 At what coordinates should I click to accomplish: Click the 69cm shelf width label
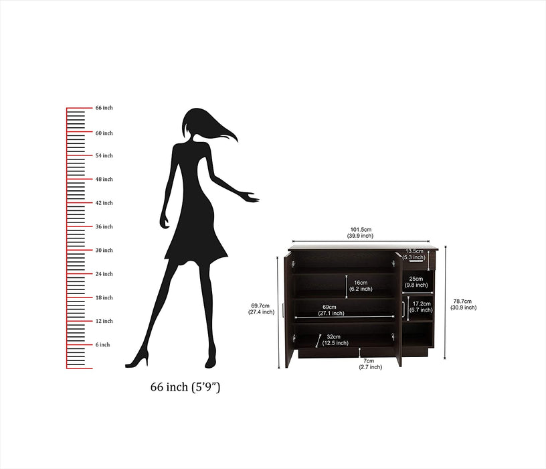327,310
